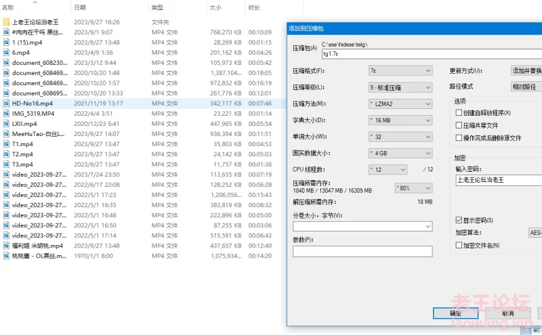Click the 00:14:20 duration cell
The width and height of the screenshot is (542, 335).
coord(260,256)
